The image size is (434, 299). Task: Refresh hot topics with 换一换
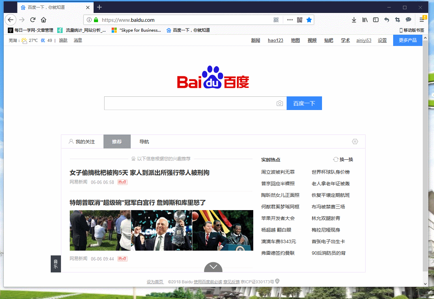[343, 159]
